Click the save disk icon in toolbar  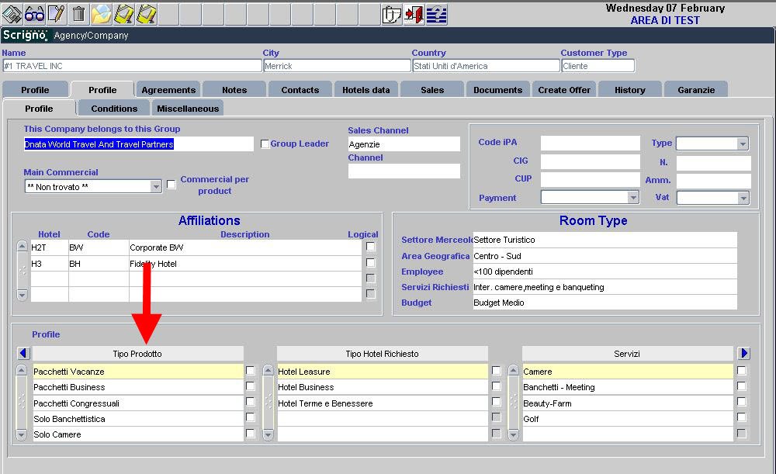pyautogui.click(x=12, y=14)
